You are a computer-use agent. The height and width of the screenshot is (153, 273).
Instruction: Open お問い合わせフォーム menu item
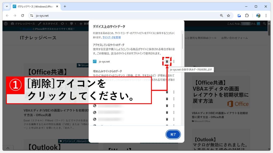point(234,38)
